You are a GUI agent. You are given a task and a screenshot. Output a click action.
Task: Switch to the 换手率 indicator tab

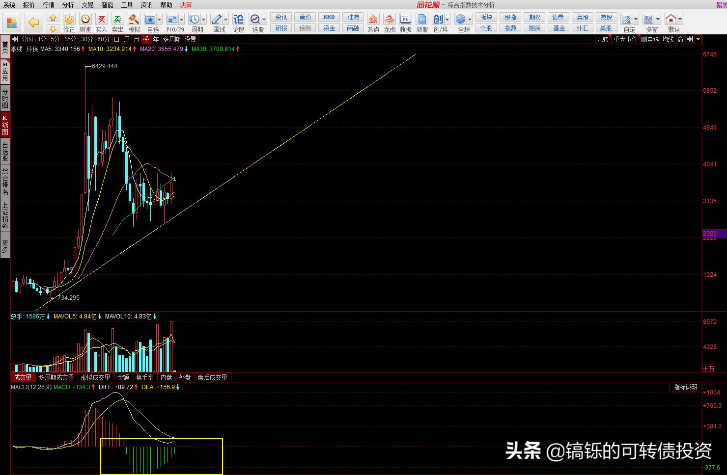point(145,377)
